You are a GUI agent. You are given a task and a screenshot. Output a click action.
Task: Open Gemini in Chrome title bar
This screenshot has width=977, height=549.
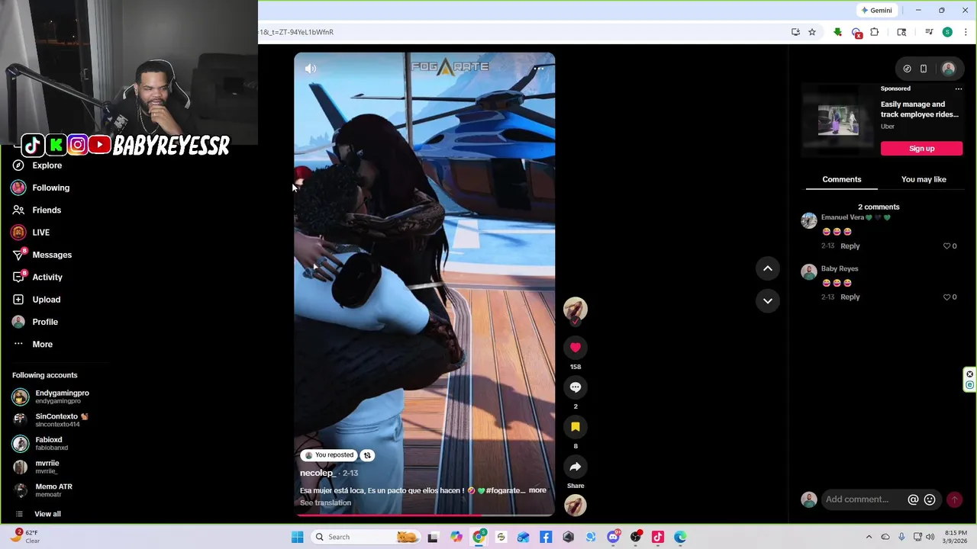(x=876, y=11)
